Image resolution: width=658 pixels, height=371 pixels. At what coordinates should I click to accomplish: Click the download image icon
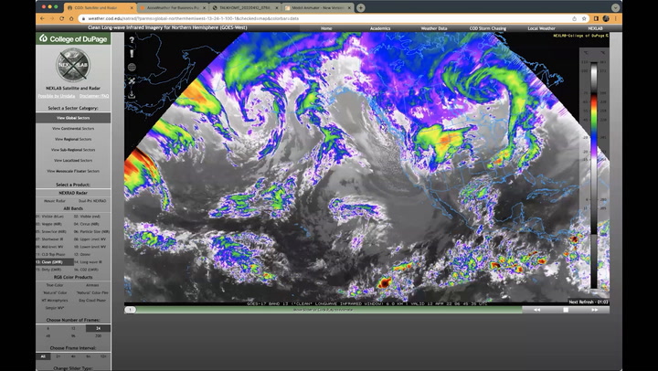tap(132, 94)
